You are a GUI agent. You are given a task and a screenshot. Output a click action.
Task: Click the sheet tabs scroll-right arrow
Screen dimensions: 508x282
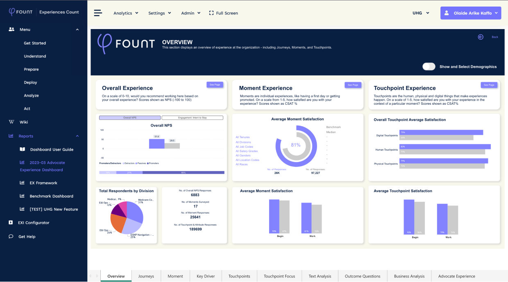coord(97,276)
